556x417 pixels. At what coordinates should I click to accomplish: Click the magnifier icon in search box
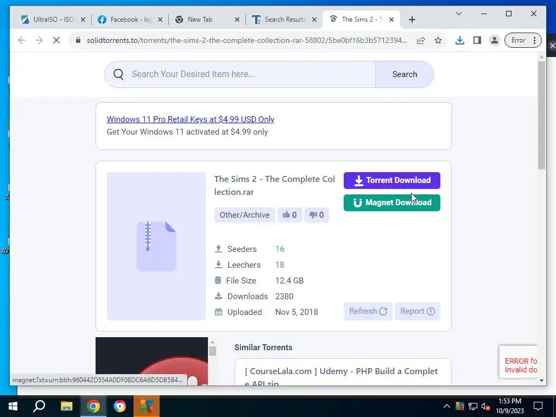pyautogui.click(x=118, y=74)
